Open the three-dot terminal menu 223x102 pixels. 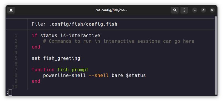[184, 10]
